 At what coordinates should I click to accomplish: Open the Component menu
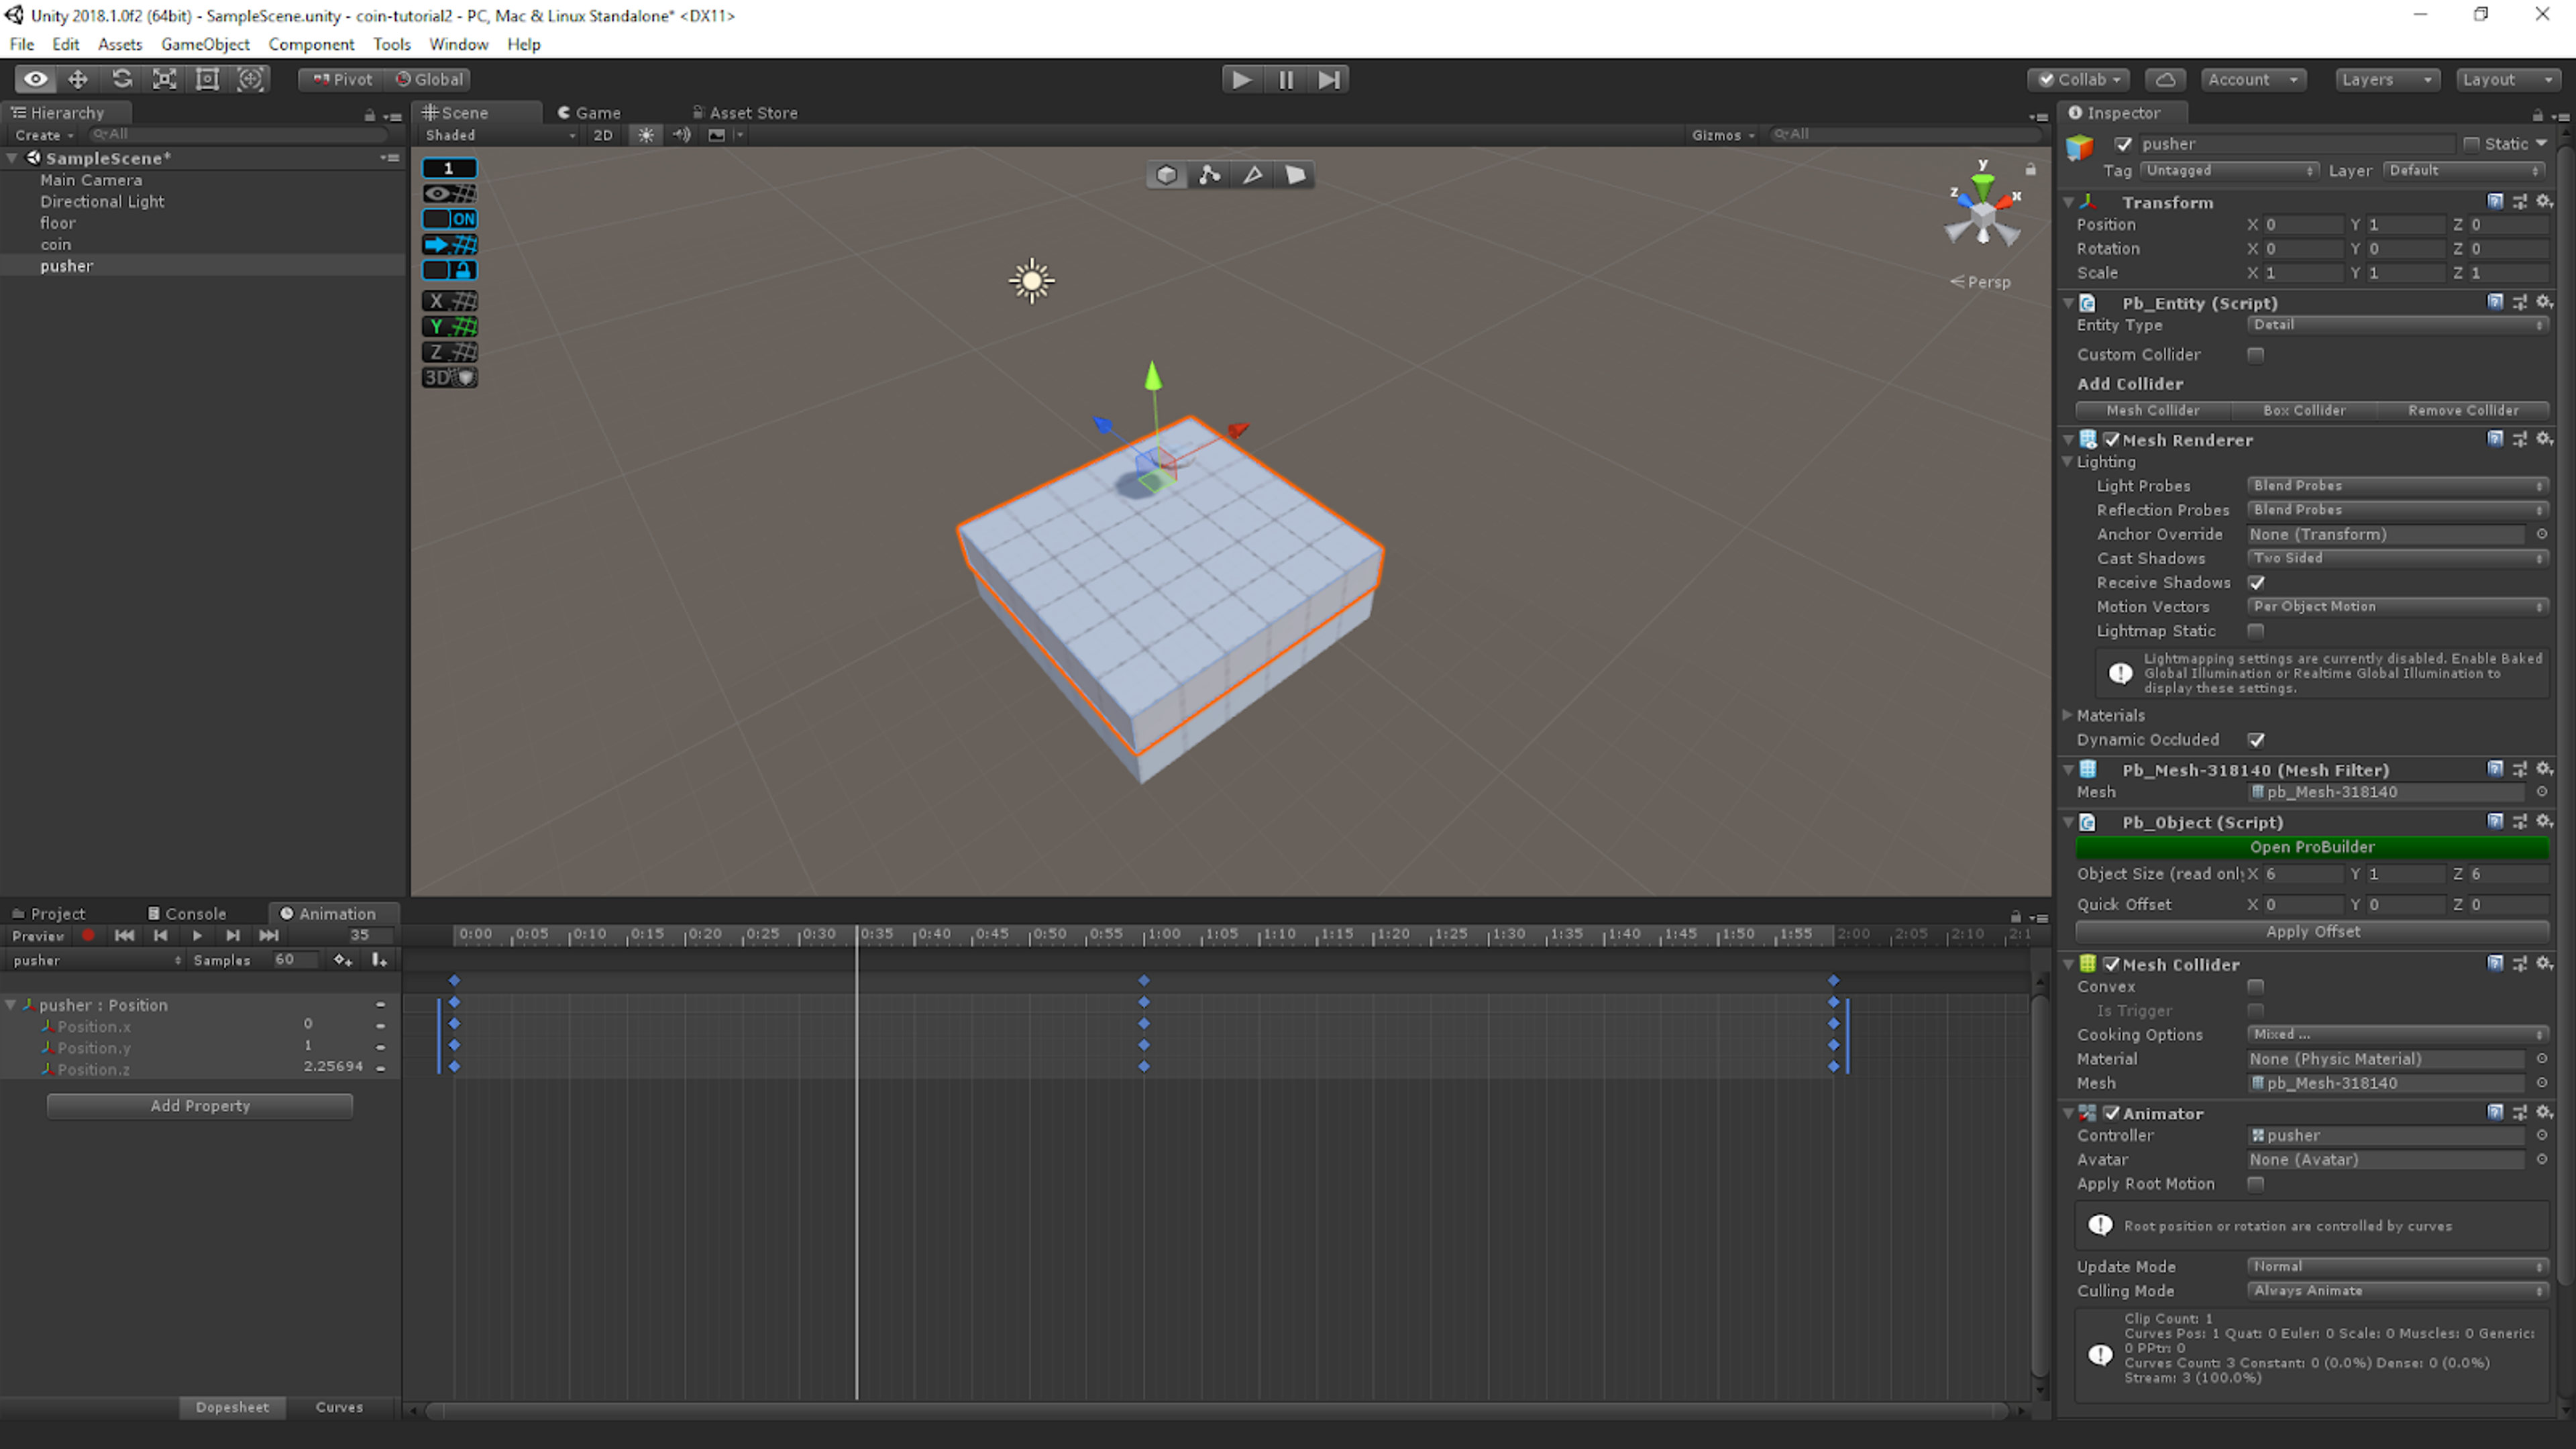click(x=311, y=44)
